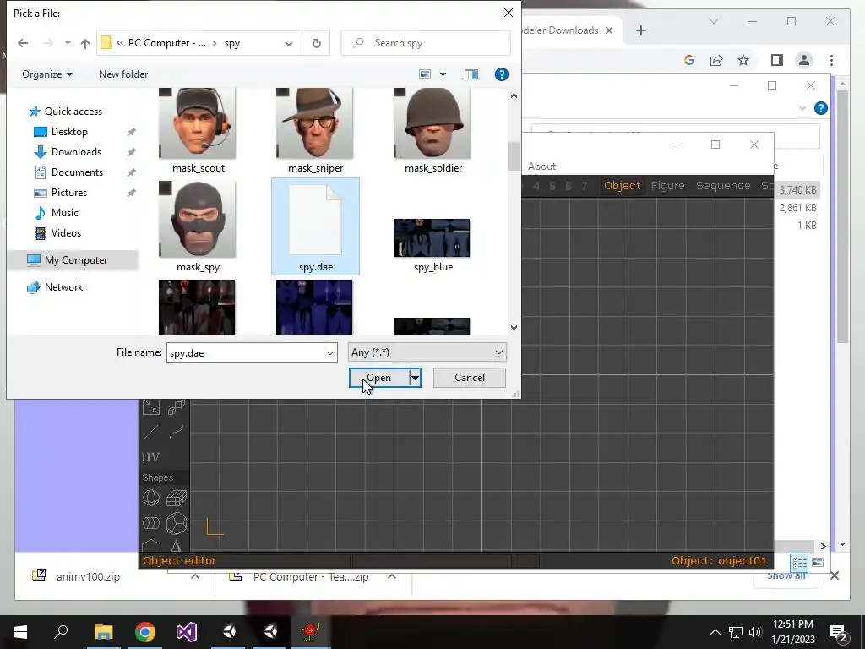Select the cube mesh shape tool in Anim8or

[177, 498]
